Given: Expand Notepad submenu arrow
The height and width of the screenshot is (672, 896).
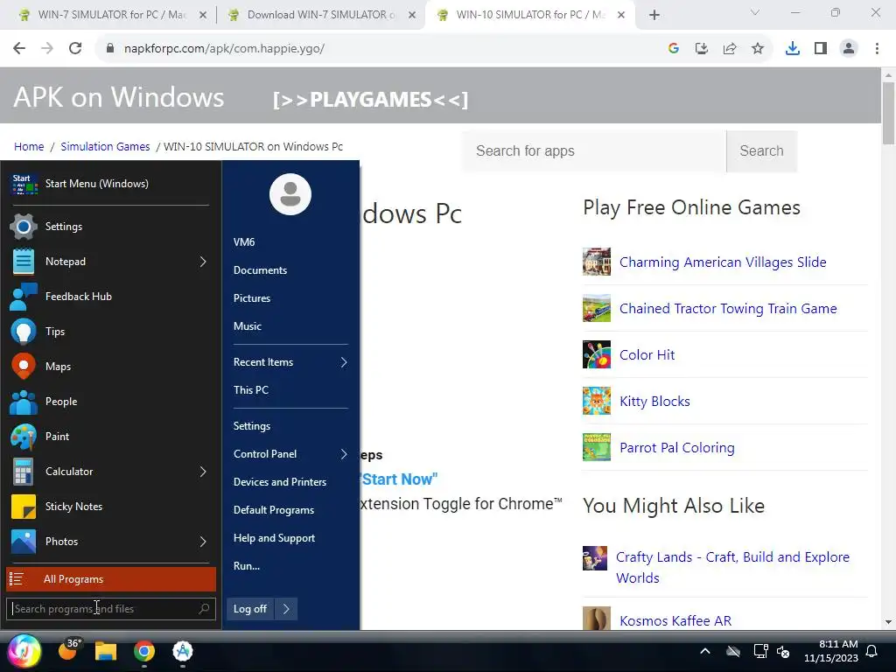Looking at the screenshot, I should point(203,262).
